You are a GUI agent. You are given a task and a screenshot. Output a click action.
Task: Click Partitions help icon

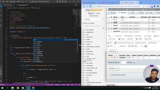[117, 68]
